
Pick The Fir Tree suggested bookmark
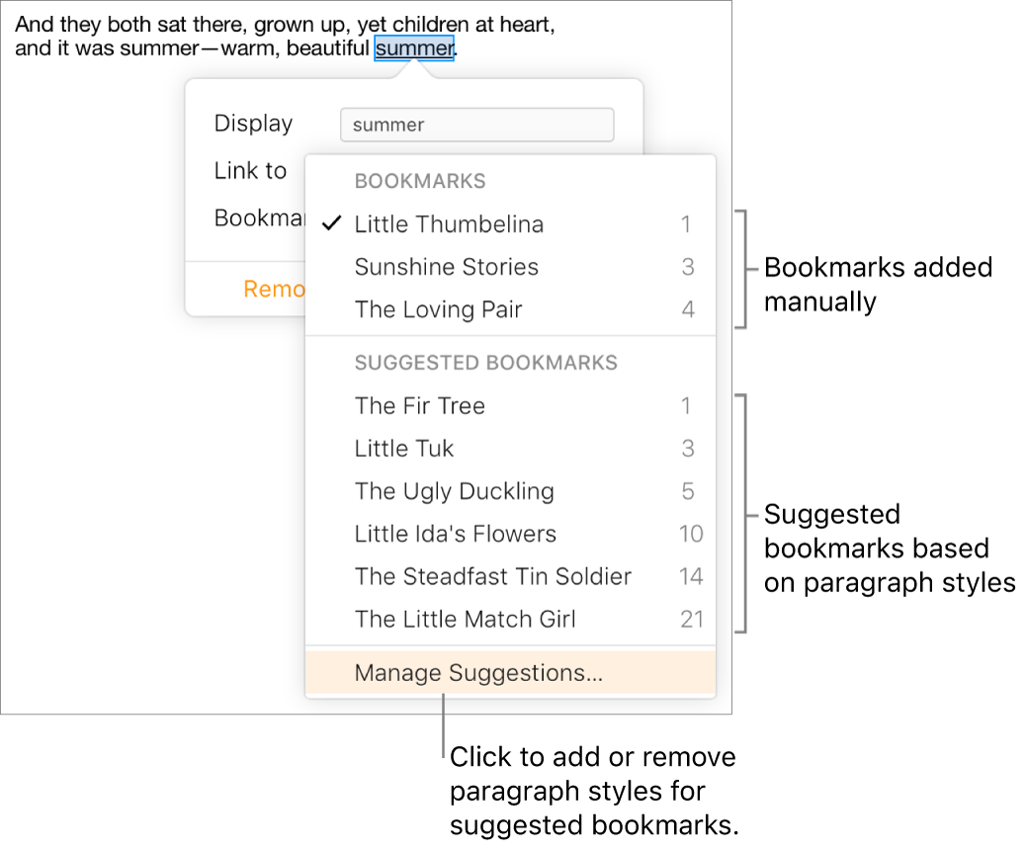tap(419, 405)
